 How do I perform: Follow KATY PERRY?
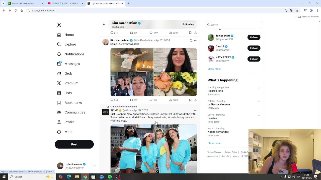point(254,59)
